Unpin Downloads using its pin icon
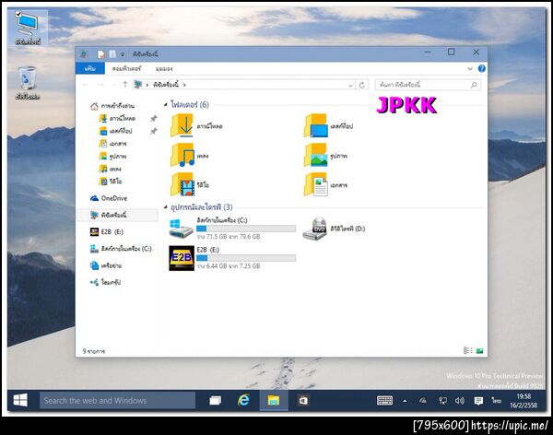This screenshot has height=435, width=553. (x=153, y=119)
